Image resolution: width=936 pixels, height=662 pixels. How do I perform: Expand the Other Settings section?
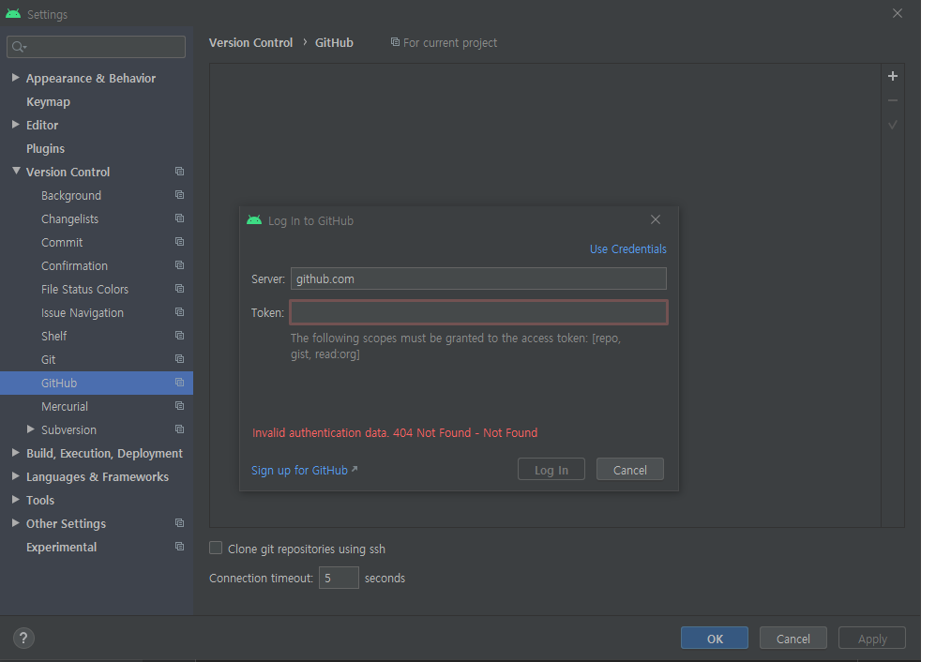click(x=16, y=522)
